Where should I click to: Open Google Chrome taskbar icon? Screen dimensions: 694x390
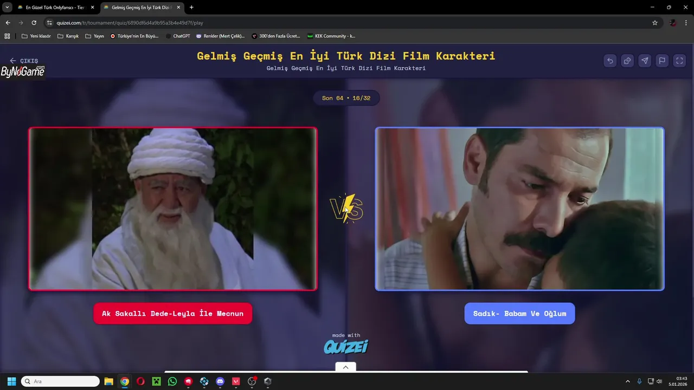coord(125,381)
